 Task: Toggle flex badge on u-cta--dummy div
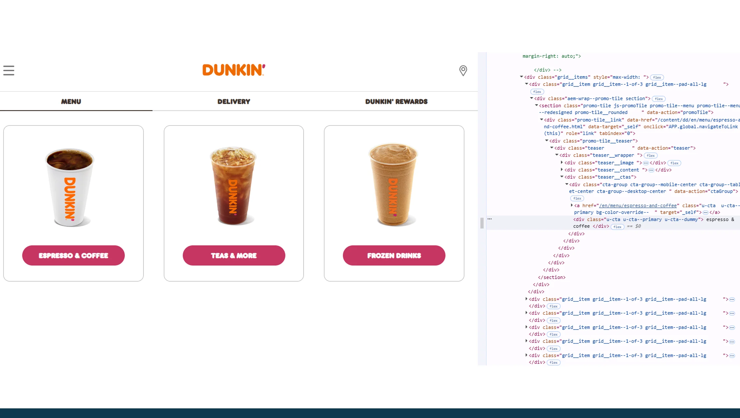coord(617,227)
